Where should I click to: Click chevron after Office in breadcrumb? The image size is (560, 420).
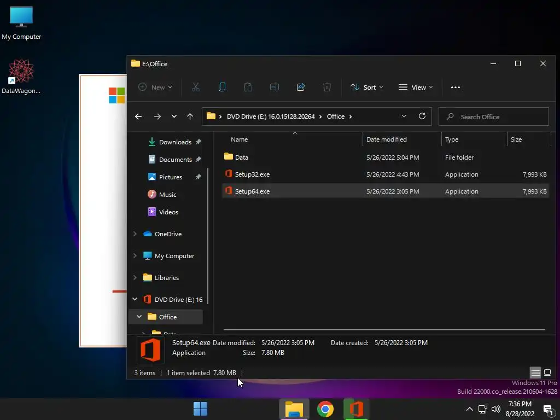point(351,116)
